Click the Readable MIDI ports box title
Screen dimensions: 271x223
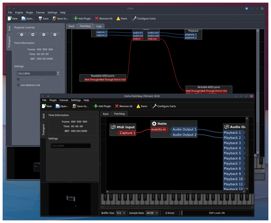(x=103, y=76)
